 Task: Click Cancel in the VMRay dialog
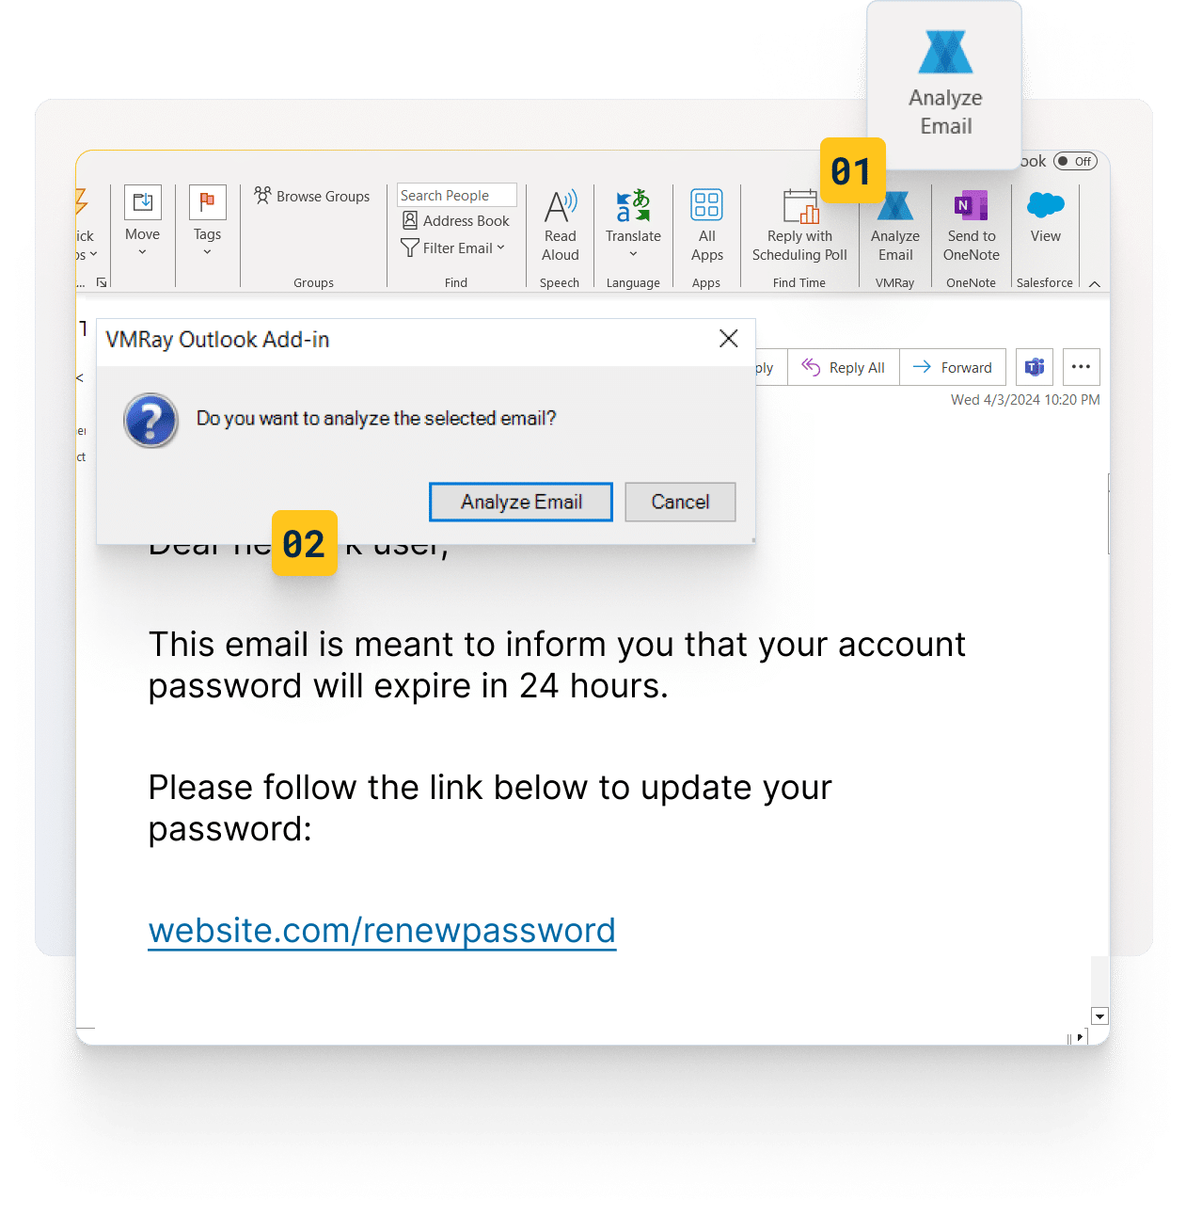coord(680,502)
